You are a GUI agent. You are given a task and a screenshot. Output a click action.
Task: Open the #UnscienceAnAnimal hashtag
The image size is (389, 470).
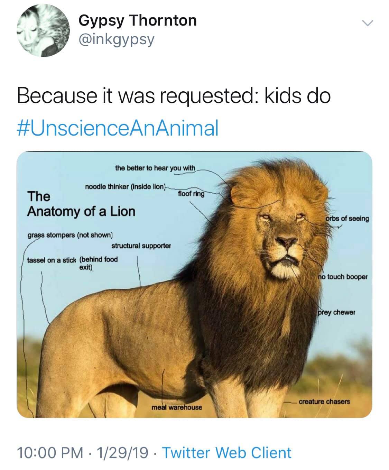coord(118,128)
